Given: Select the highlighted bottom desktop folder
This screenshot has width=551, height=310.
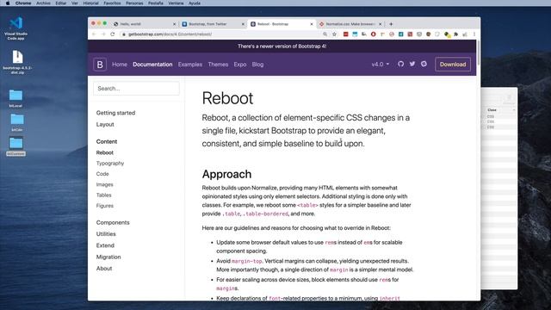Looking at the screenshot, I should point(15,146).
